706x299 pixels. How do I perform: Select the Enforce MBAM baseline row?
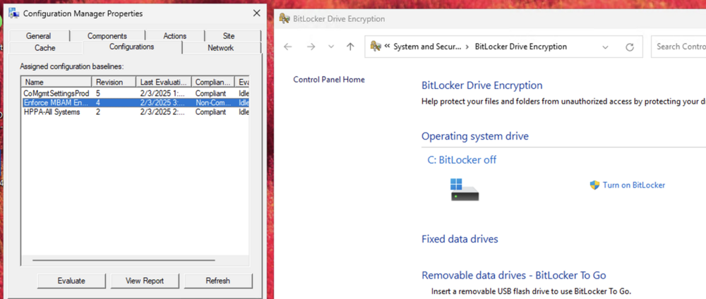pos(135,102)
